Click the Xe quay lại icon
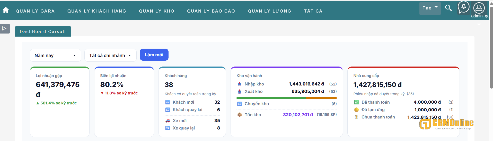The height and width of the screenshot is (141, 493). 168,128
